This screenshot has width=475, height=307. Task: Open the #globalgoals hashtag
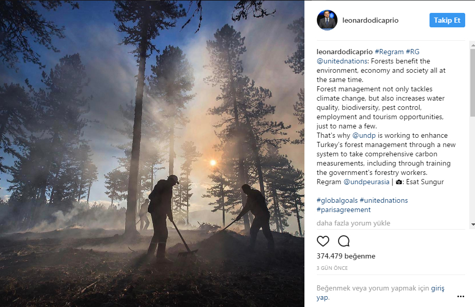click(x=337, y=201)
